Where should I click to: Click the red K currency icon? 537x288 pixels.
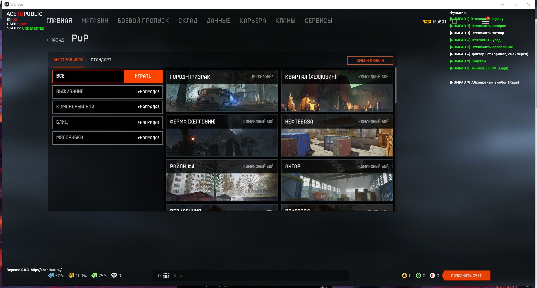[432, 276]
